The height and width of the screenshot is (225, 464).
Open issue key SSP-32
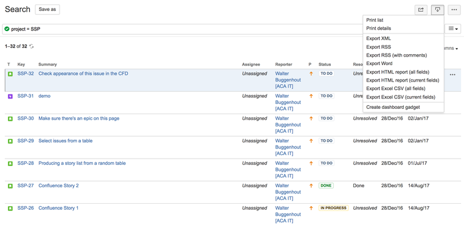[26, 74]
